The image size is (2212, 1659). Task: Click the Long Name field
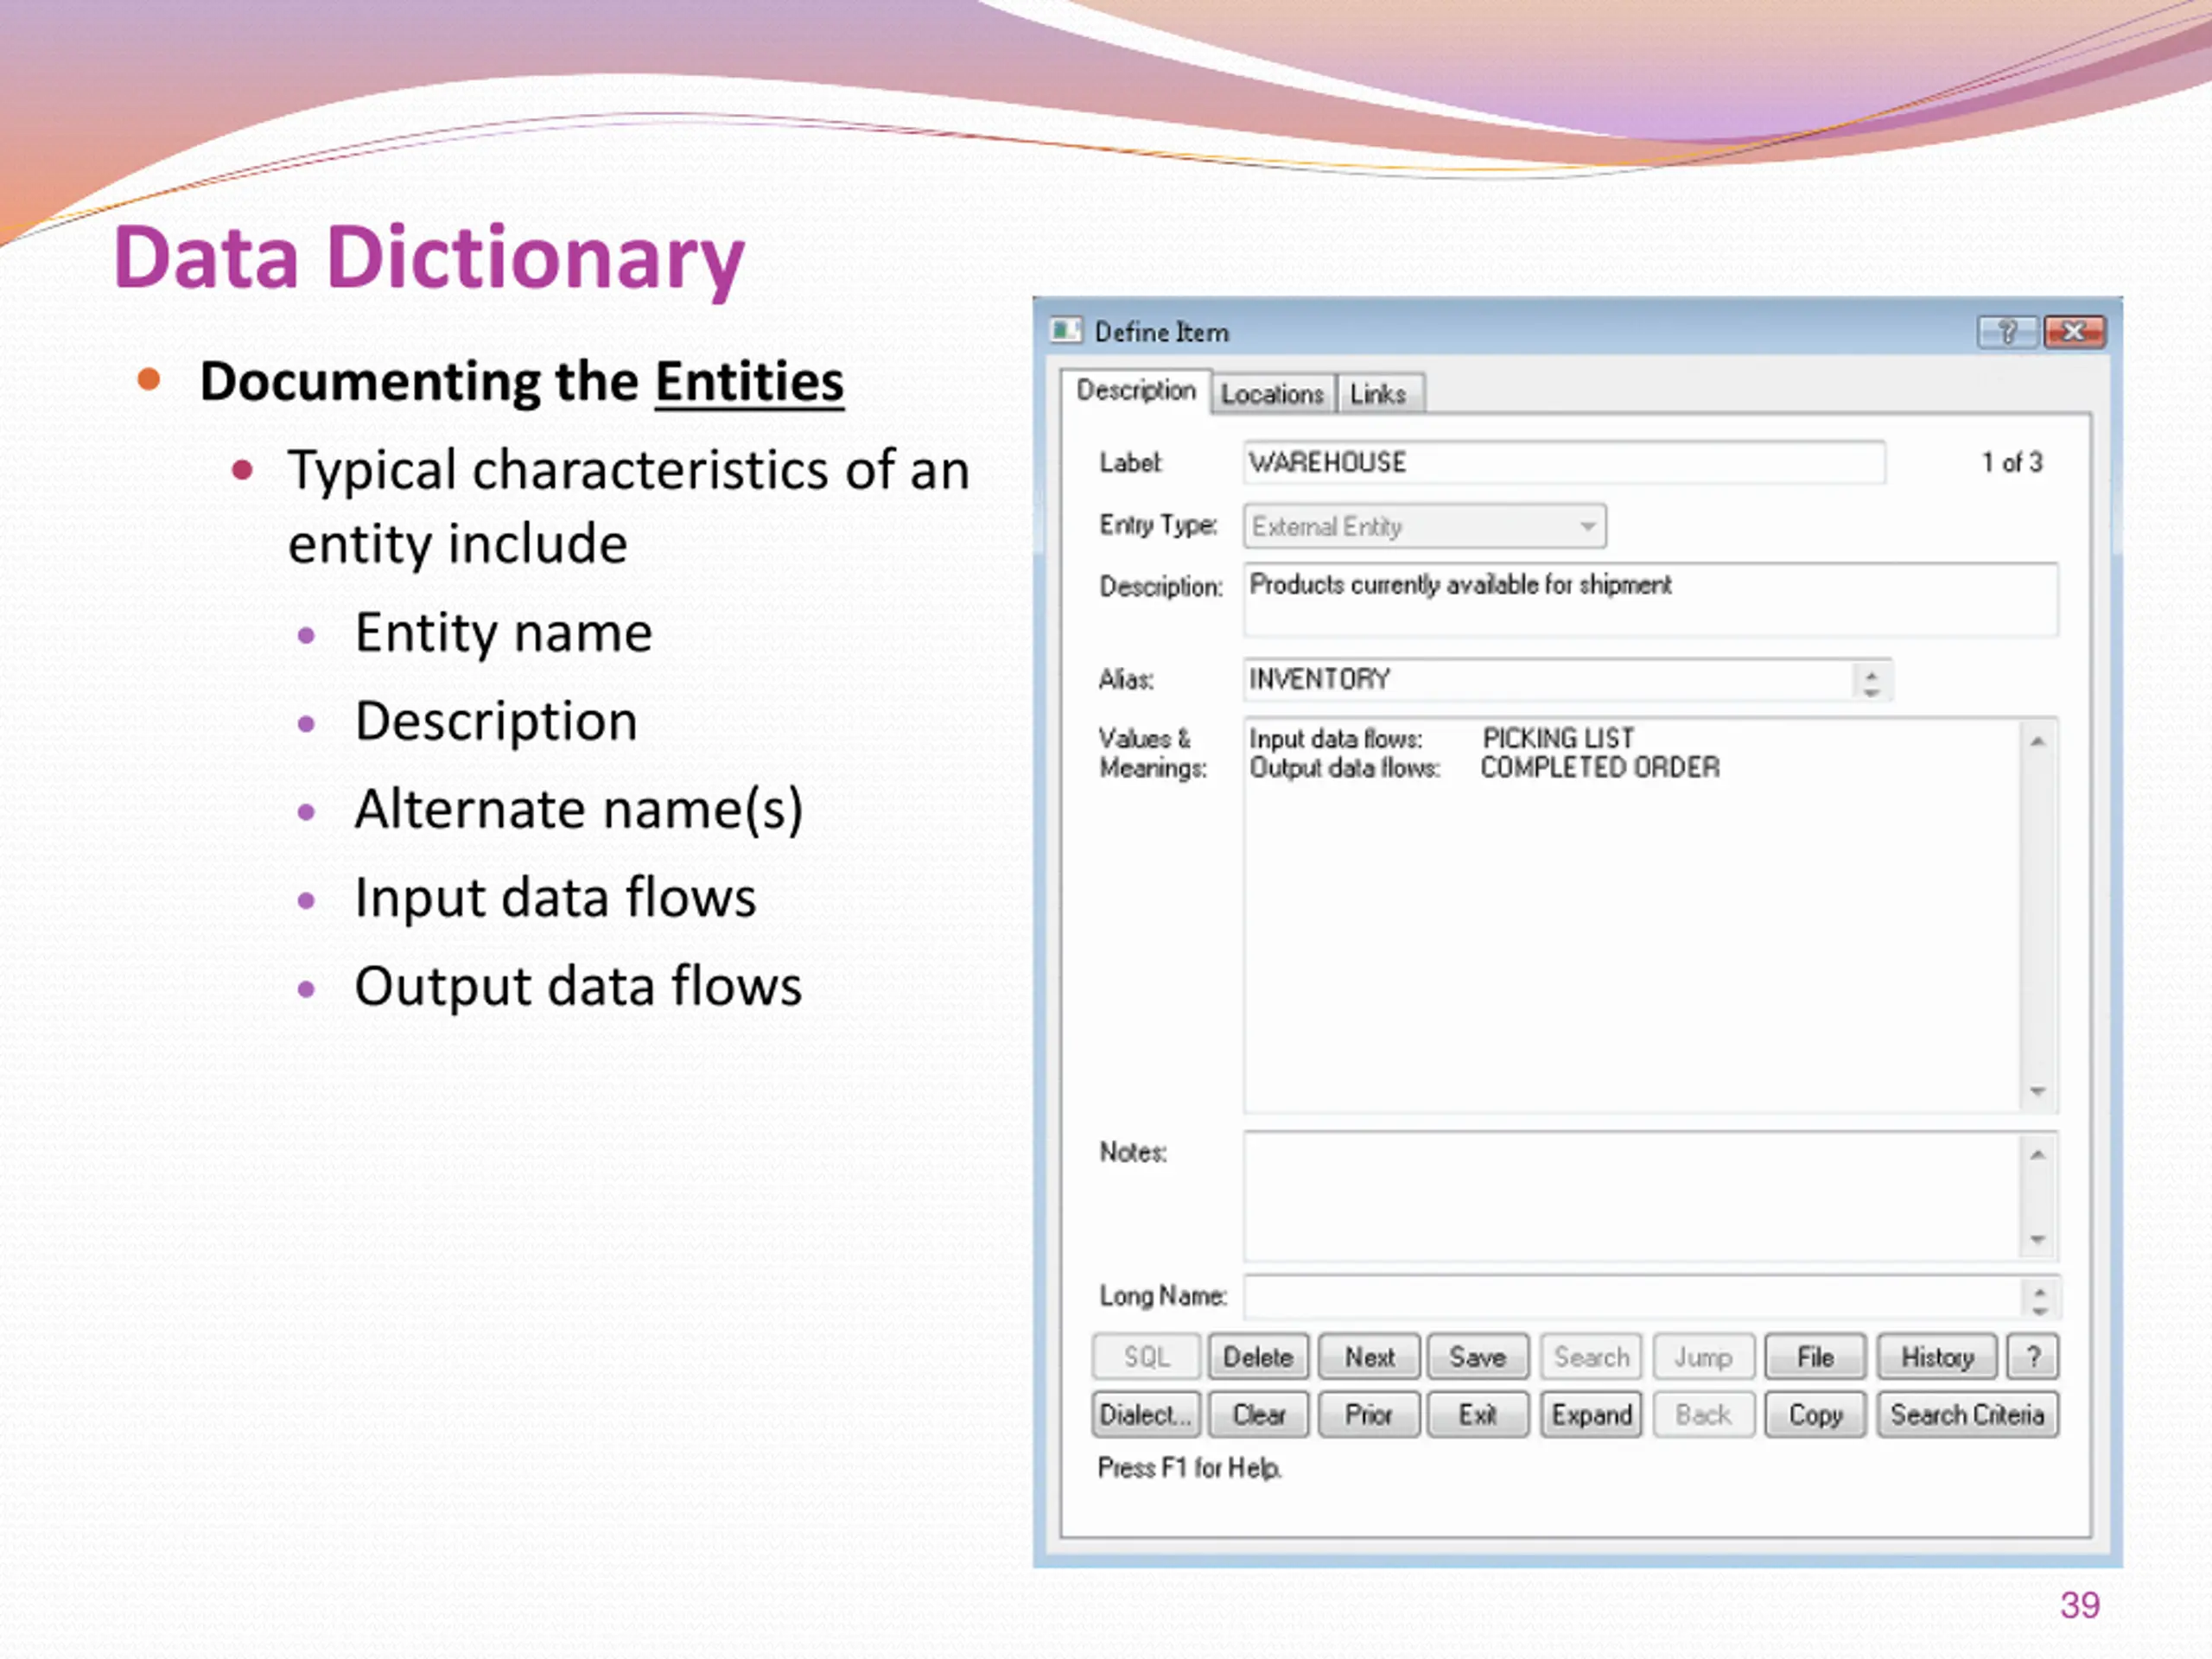1632,1297
